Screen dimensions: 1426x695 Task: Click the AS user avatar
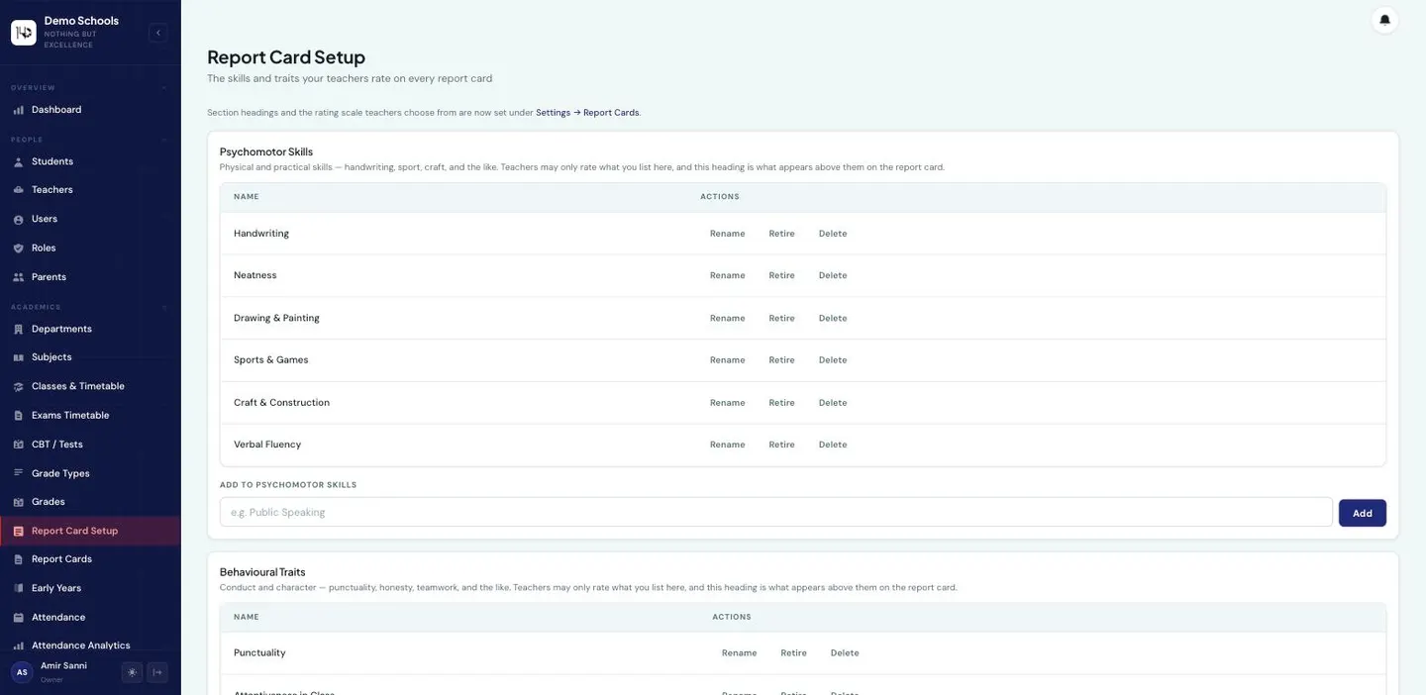click(22, 672)
